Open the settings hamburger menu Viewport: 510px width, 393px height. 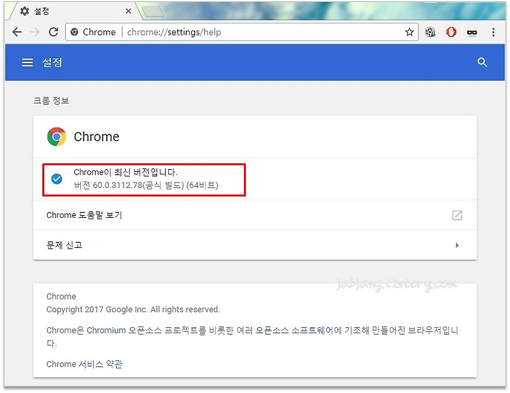[x=27, y=62]
